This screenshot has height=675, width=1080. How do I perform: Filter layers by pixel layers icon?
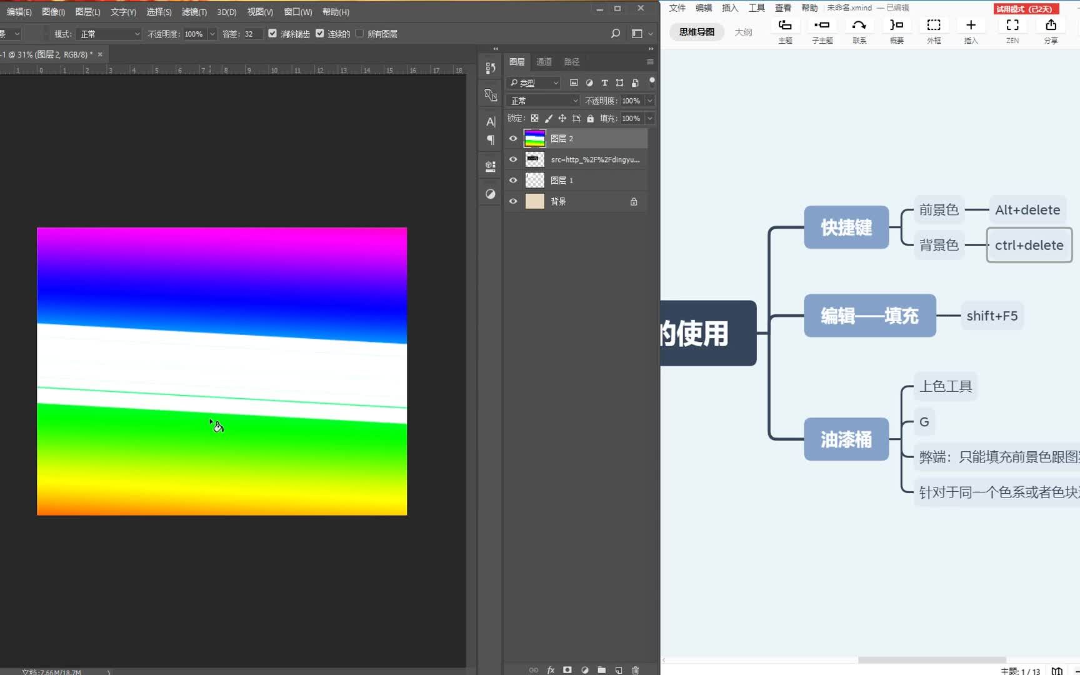click(x=574, y=82)
